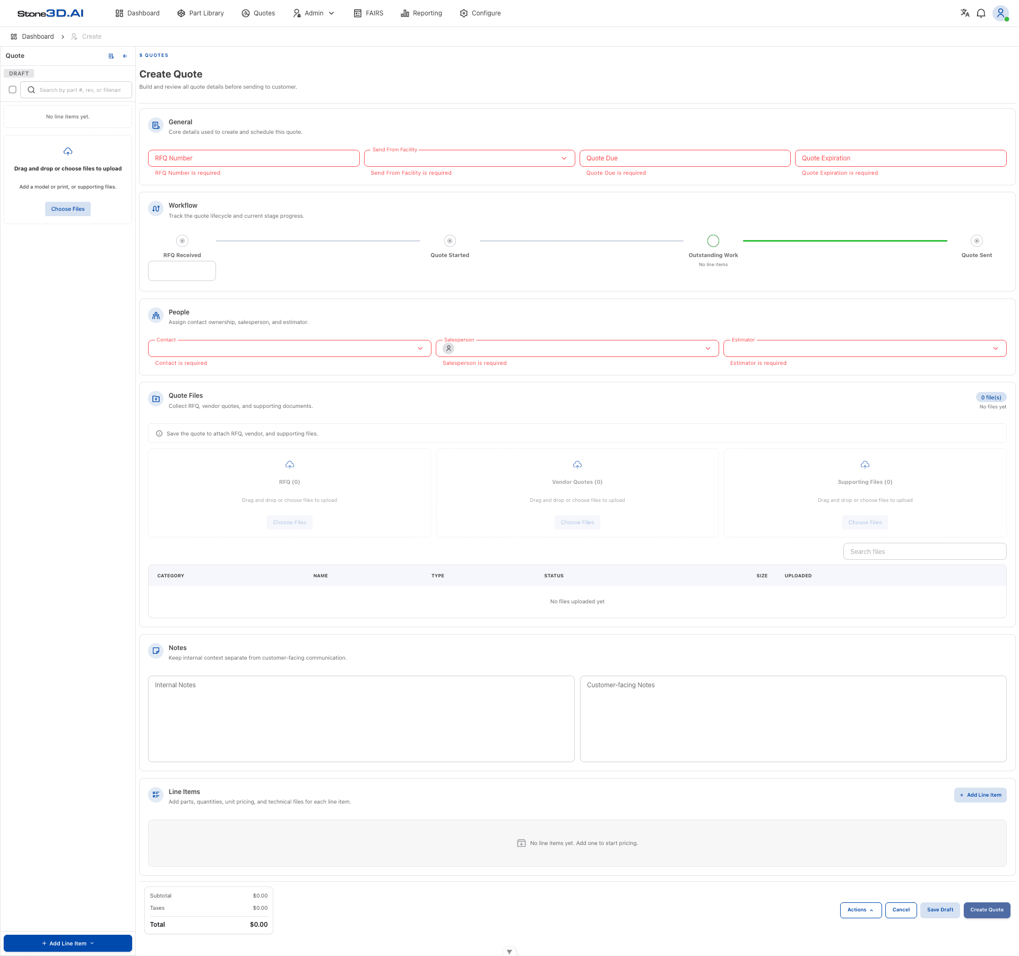
Task: Open the Contact dropdown
Action: click(290, 348)
